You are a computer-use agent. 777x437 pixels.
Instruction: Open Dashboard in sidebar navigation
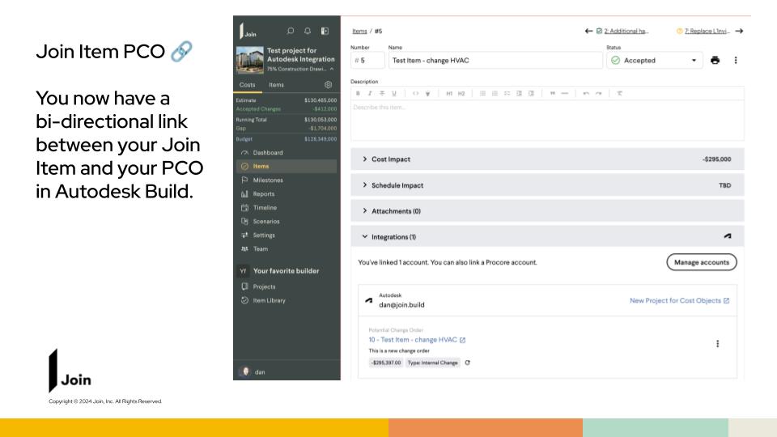287,153
